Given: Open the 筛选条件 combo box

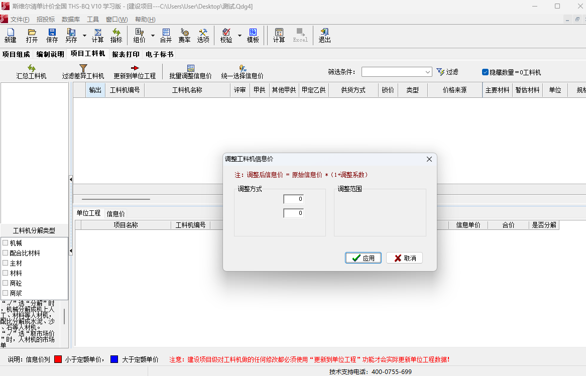Looking at the screenshot, I should 397,72.
